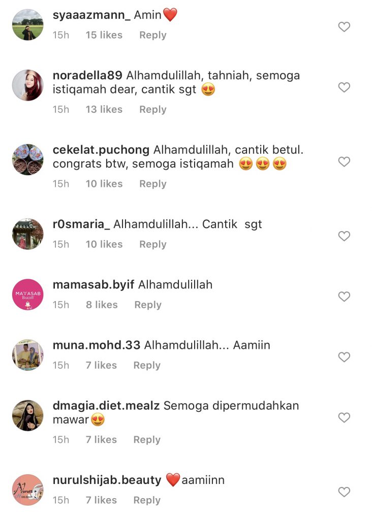View the 15 likes on syaaazmann_'s comment
372x520 pixels.
(x=104, y=35)
